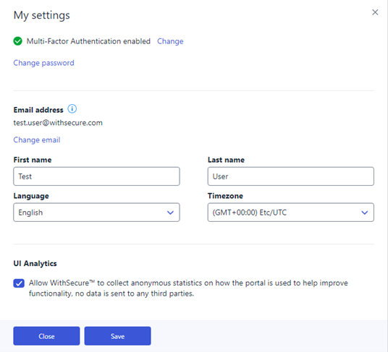This screenshot has width=388, height=352.
Task: Select the test.user@withsecure.com email text
Action: tap(58, 123)
